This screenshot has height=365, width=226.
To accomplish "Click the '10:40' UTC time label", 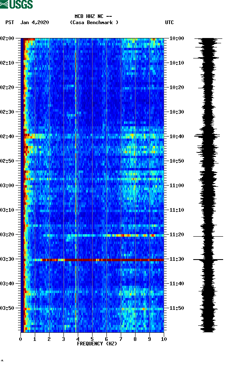I will tap(176, 137).
